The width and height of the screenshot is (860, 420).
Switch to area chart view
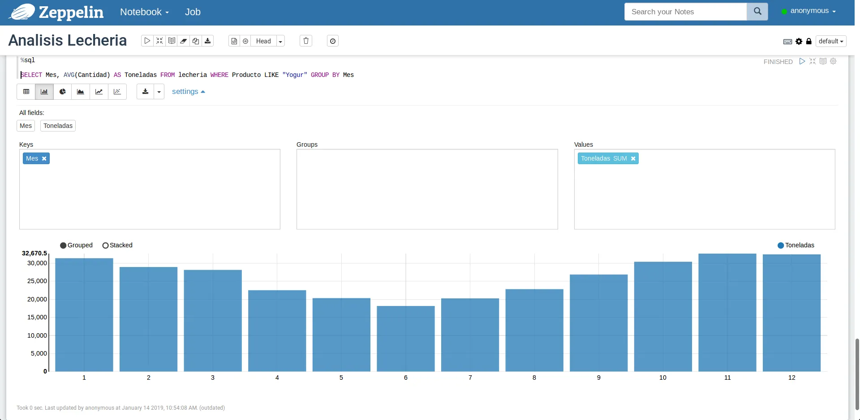(x=81, y=92)
